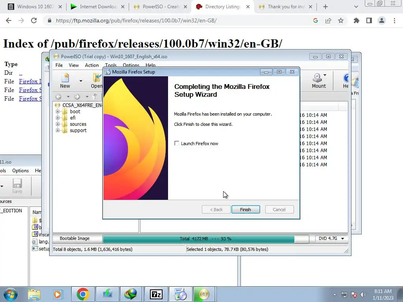Go back using Chrome's back arrow
Viewport: 403px width, 302px height.
tap(9, 20)
